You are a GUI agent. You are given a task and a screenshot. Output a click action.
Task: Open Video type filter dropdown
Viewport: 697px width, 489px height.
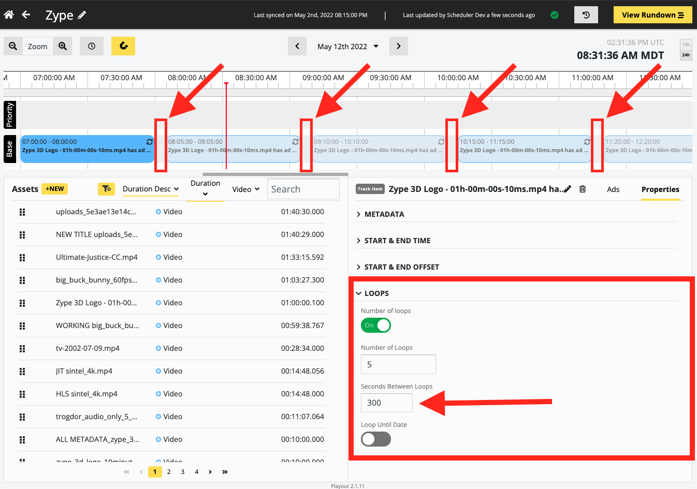pyautogui.click(x=246, y=189)
